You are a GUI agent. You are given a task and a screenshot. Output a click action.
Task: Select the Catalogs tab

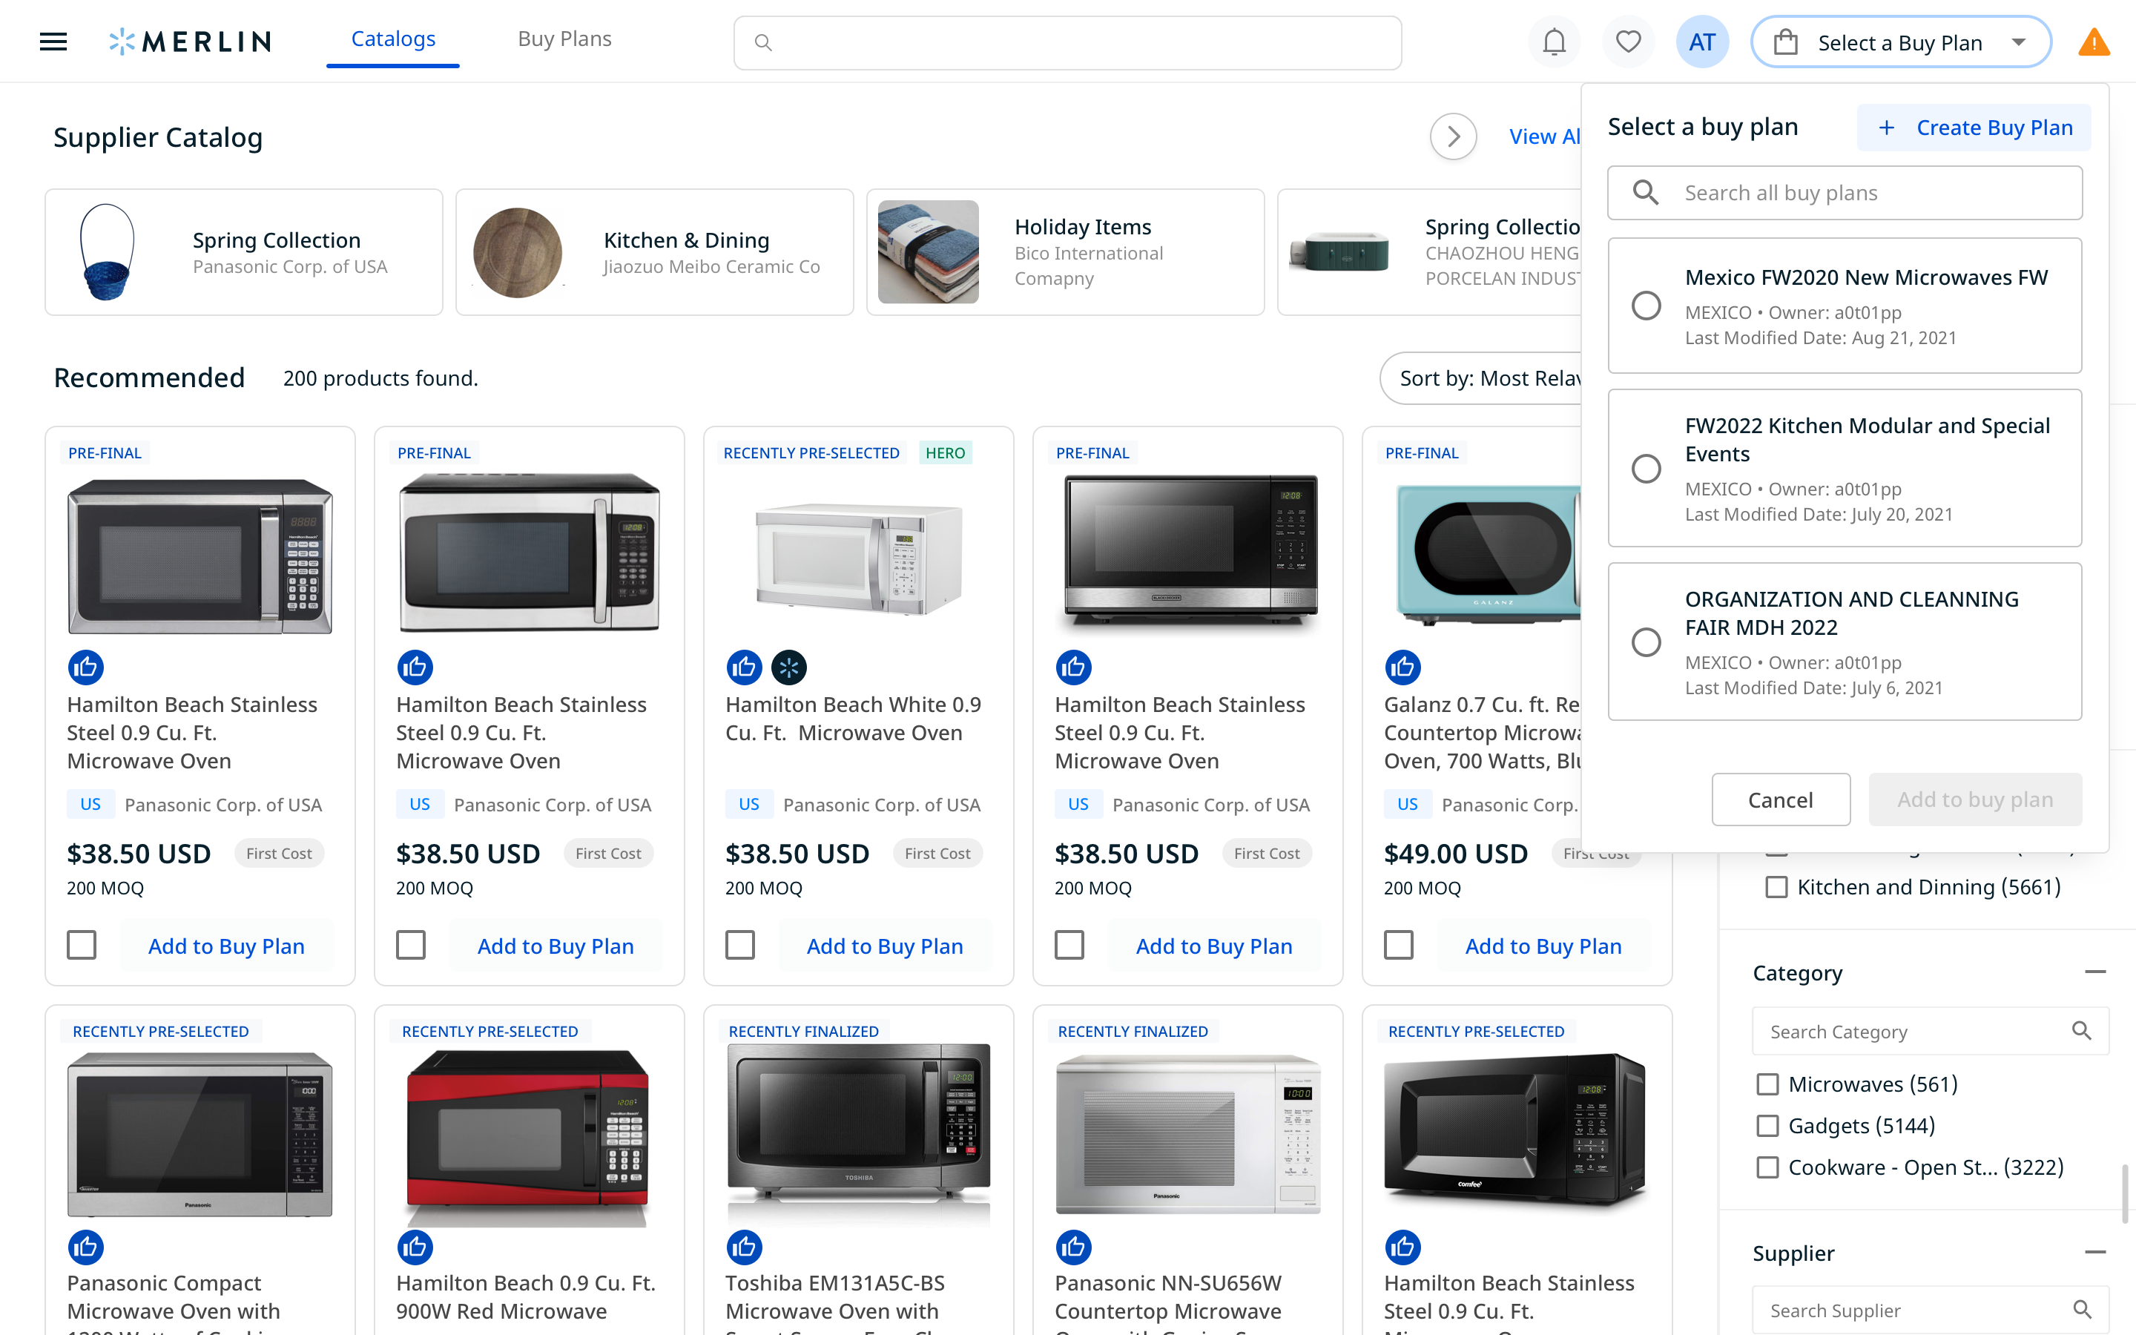(x=392, y=39)
